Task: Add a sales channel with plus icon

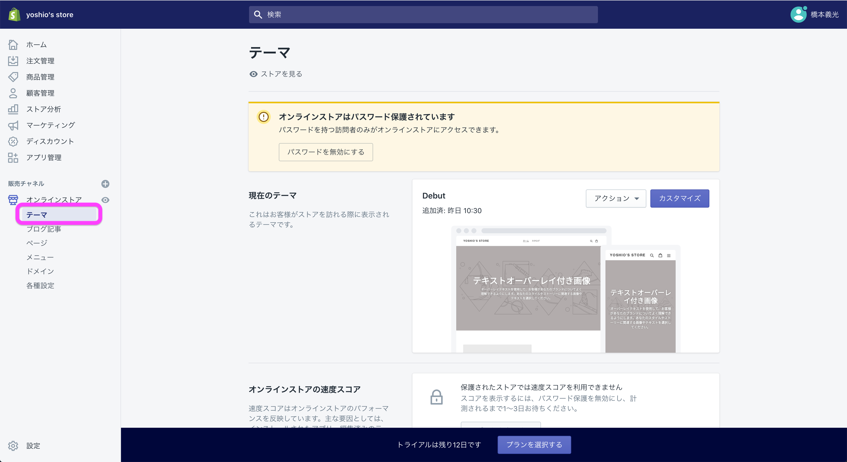Action: (105, 184)
